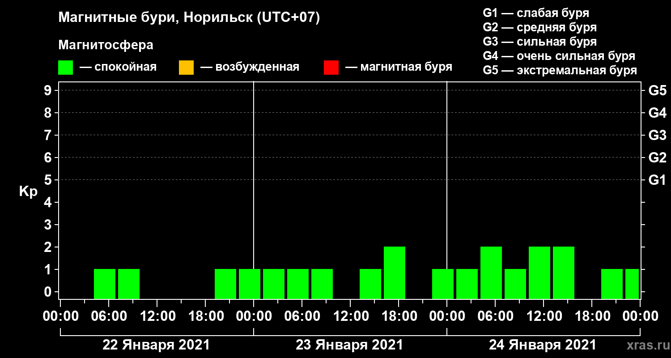Select the line 'G2 — средняя буря'
Viewport: 671px width, 358px height.
(539, 27)
